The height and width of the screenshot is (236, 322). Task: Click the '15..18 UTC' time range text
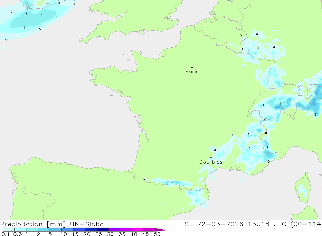point(267,224)
